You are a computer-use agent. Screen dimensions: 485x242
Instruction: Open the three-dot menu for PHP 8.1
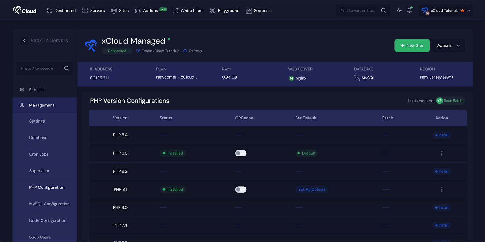point(442,190)
